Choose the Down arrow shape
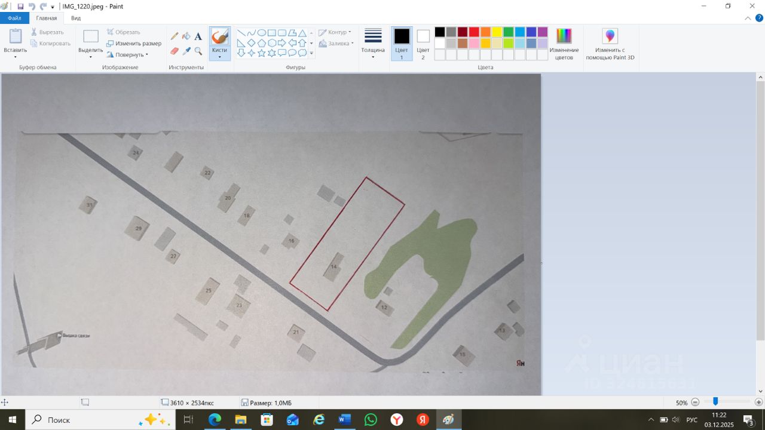This screenshot has height=430, width=765. (241, 53)
